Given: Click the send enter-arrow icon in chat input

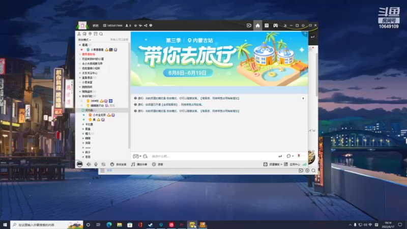Looking at the screenshot, I should [280, 156].
